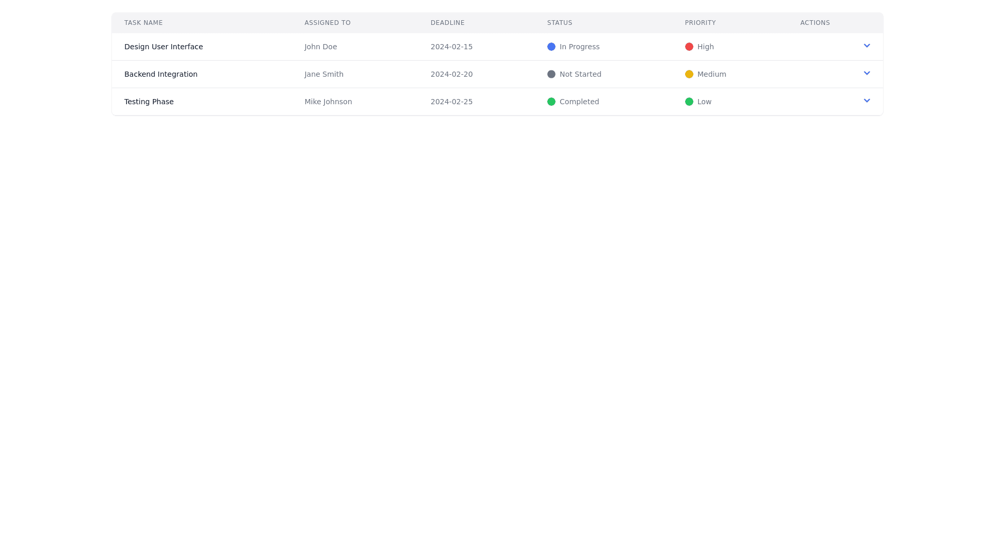Click the green Completed status indicator
Screen dimensions: 995x560
[551, 102]
